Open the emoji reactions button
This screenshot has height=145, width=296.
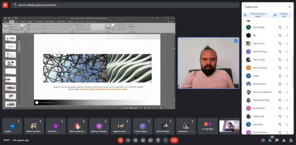[x=143, y=140]
